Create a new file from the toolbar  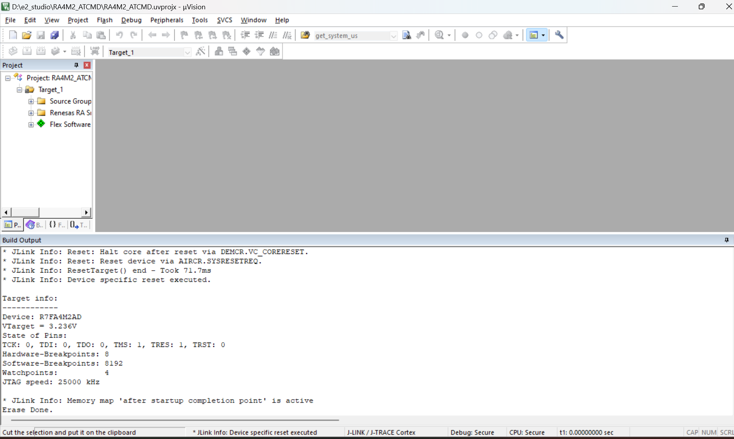tap(13, 35)
